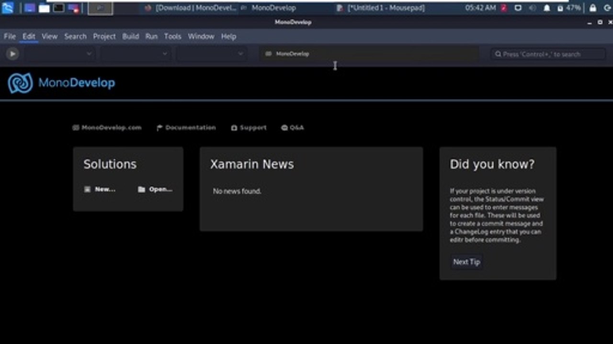Image resolution: width=613 pixels, height=344 pixels.
Task: Click the screen recorder icon in the panel
Action: click(x=73, y=8)
